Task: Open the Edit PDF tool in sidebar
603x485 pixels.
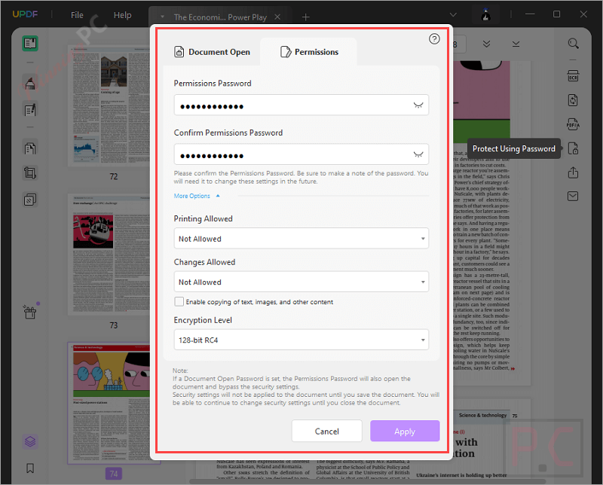Action: point(30,110)
